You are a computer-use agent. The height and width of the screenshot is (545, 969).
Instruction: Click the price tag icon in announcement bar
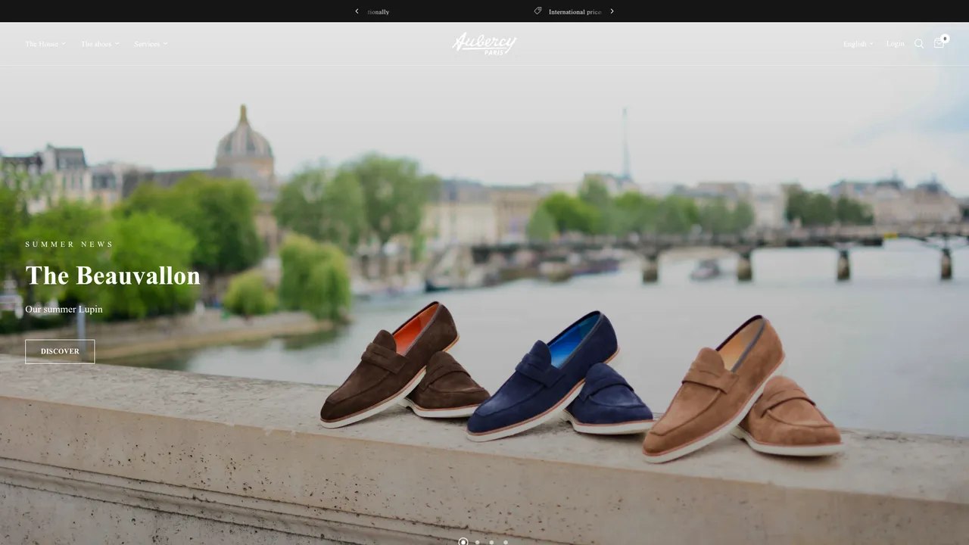point(537,11)
